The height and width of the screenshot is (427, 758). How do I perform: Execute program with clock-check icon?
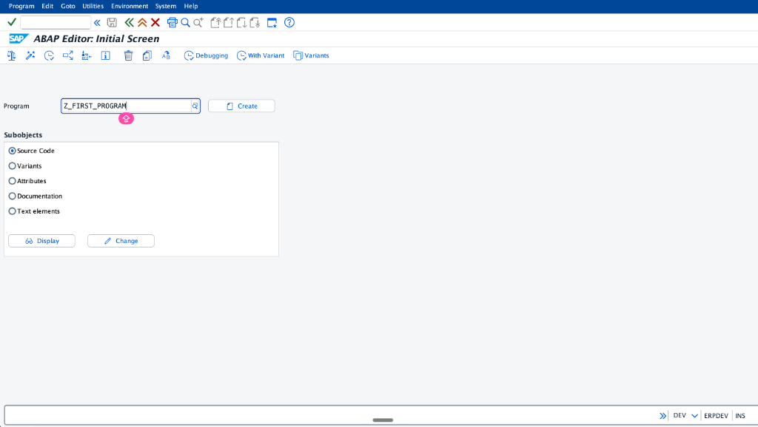tap(49, 55)
